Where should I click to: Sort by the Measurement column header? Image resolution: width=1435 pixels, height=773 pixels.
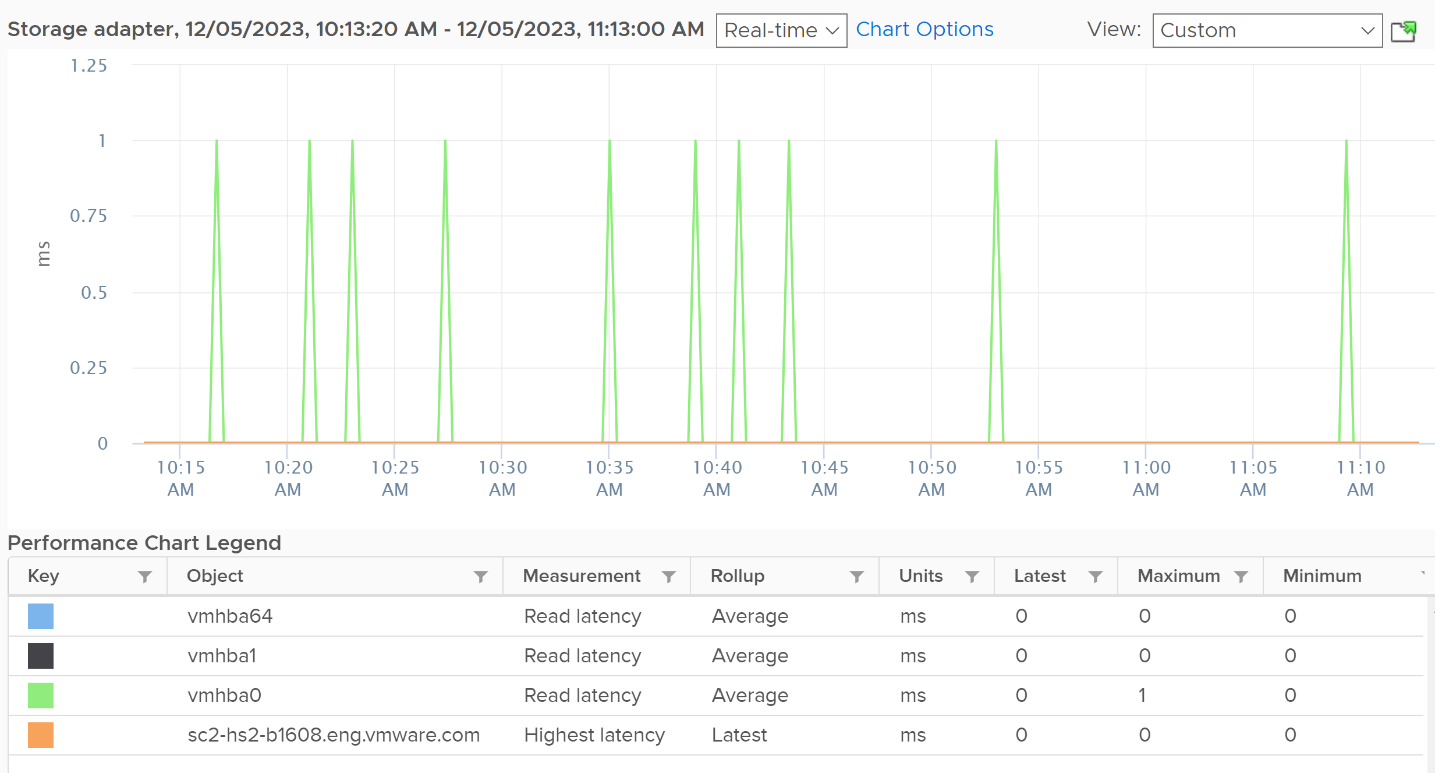pos(582,576)
